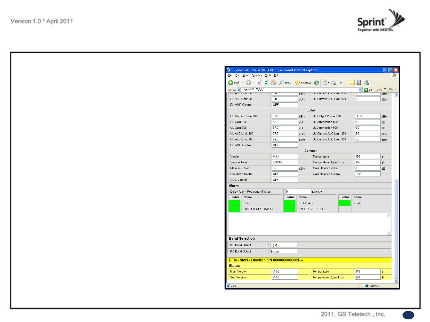Click the UL Output Power 800 field
430x322 pixels.
pos(285,116)
